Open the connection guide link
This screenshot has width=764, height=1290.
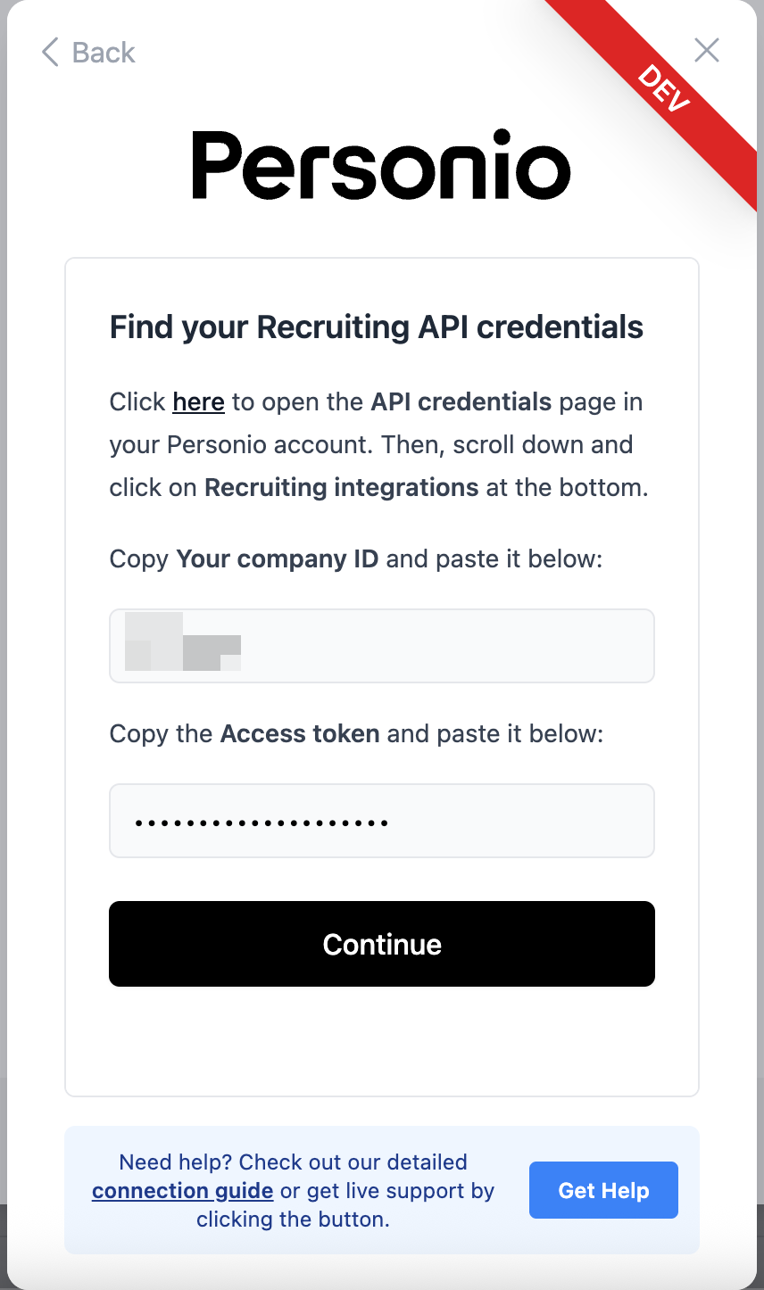pos(182,1190)
